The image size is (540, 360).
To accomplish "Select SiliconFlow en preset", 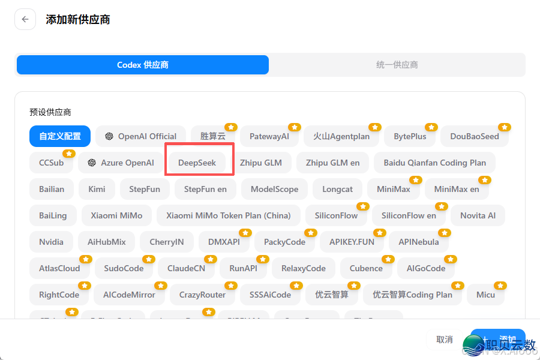I will point(409,215).
